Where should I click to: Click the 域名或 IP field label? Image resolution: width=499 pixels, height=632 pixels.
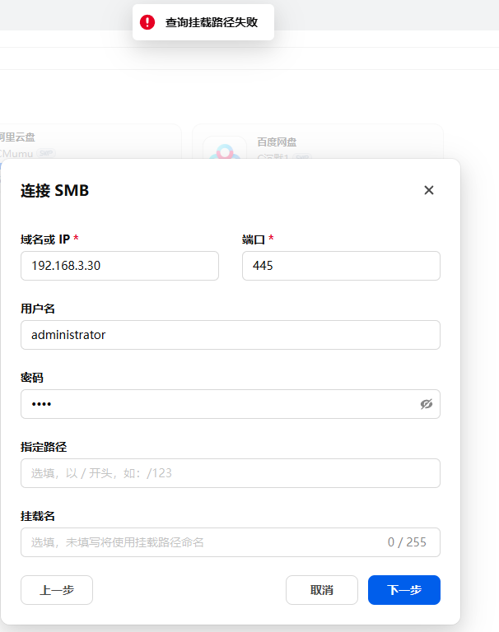pos(45,239)
